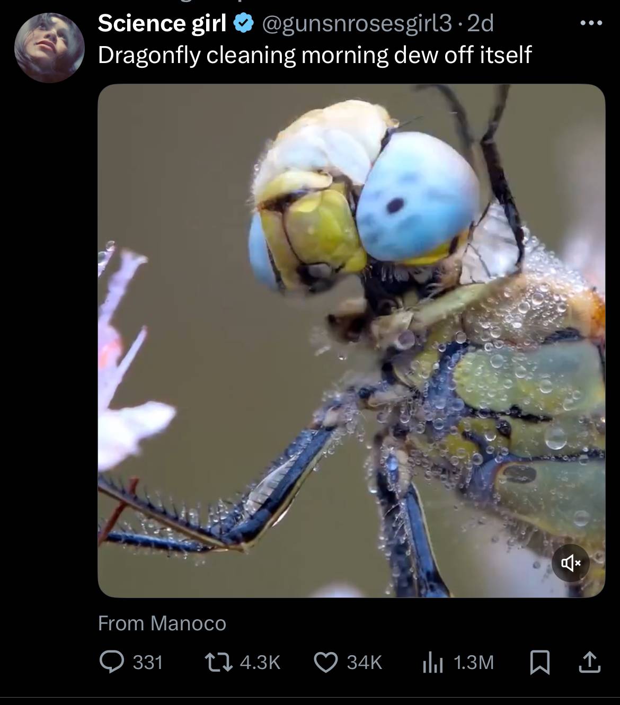Click the reply speech bubble icon
The height and width of the screenshot is (705, 620).
111,662
